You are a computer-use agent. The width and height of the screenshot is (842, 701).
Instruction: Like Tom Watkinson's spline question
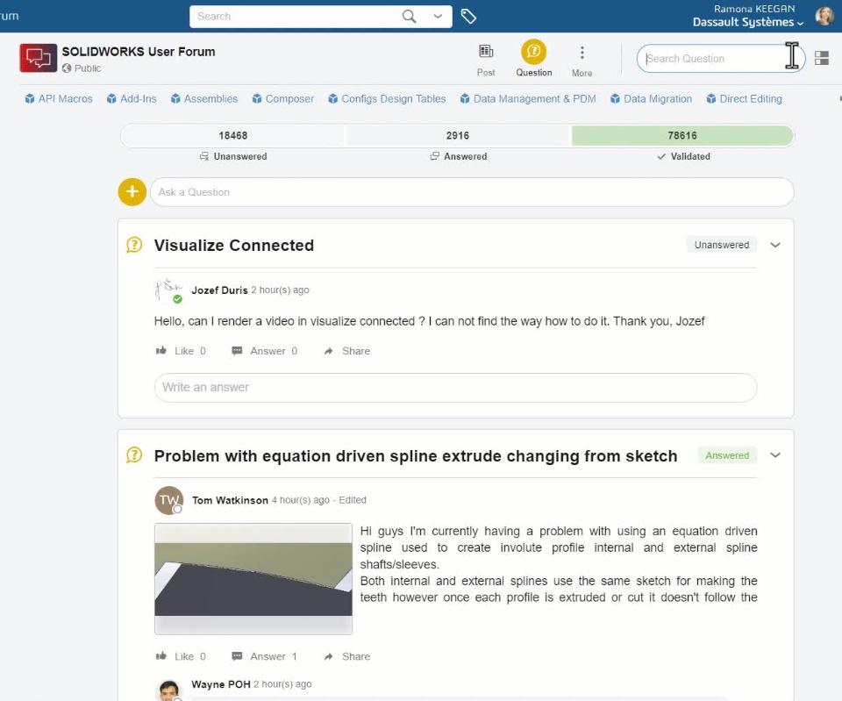pyautogui.click(x=181, y=656)
